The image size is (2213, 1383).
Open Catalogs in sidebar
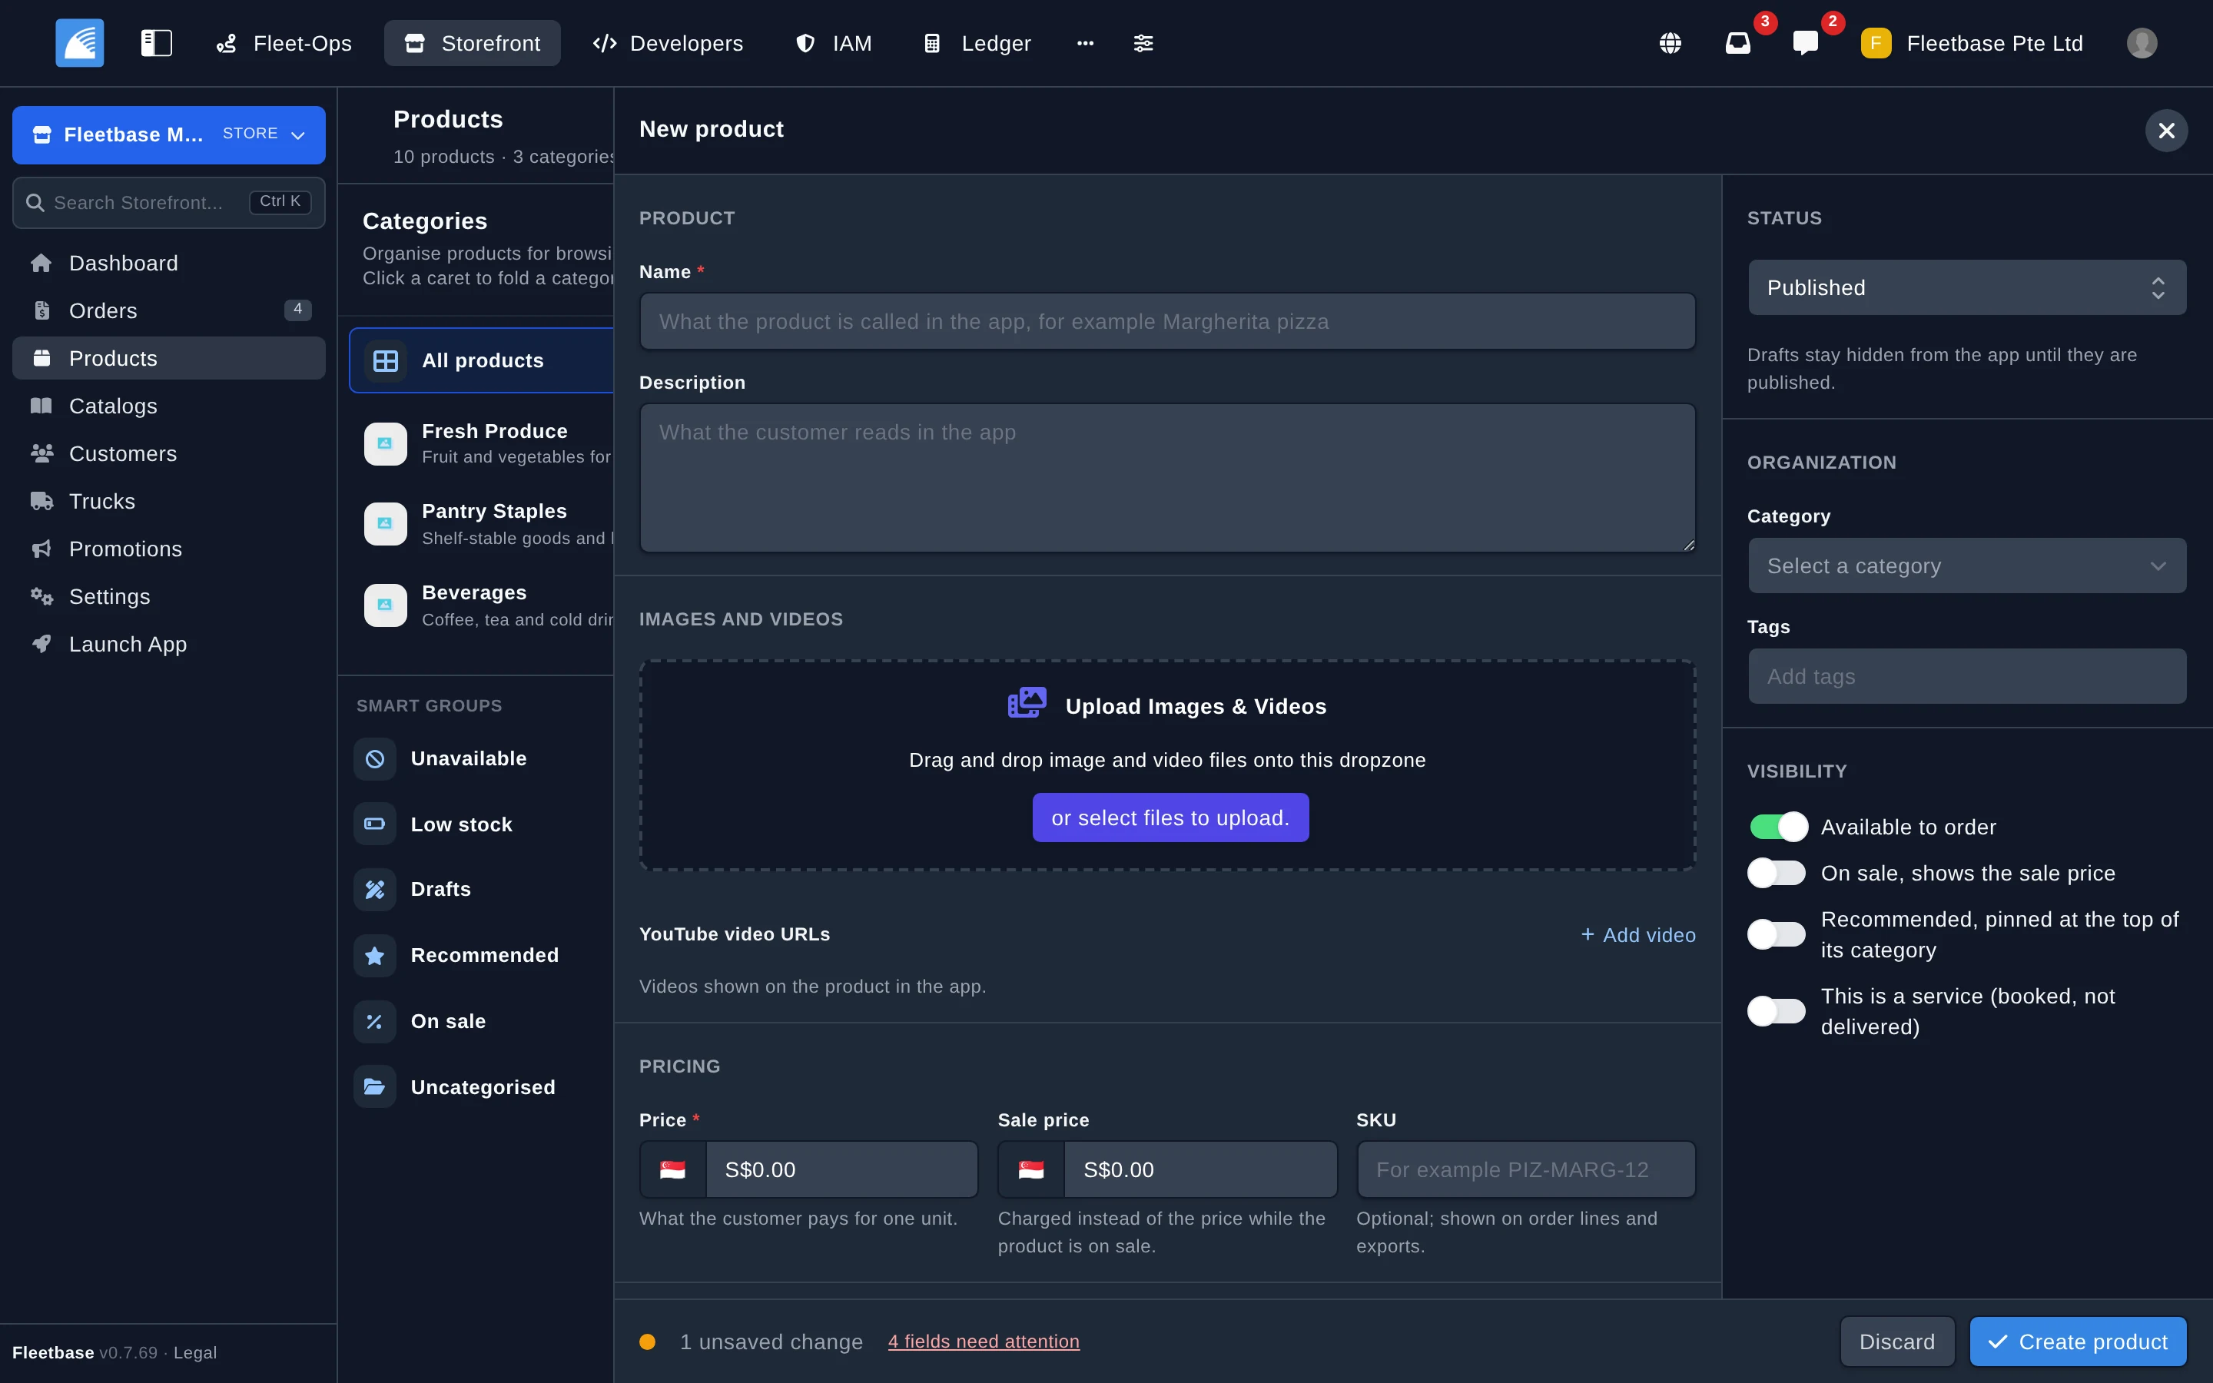[169, 406]
